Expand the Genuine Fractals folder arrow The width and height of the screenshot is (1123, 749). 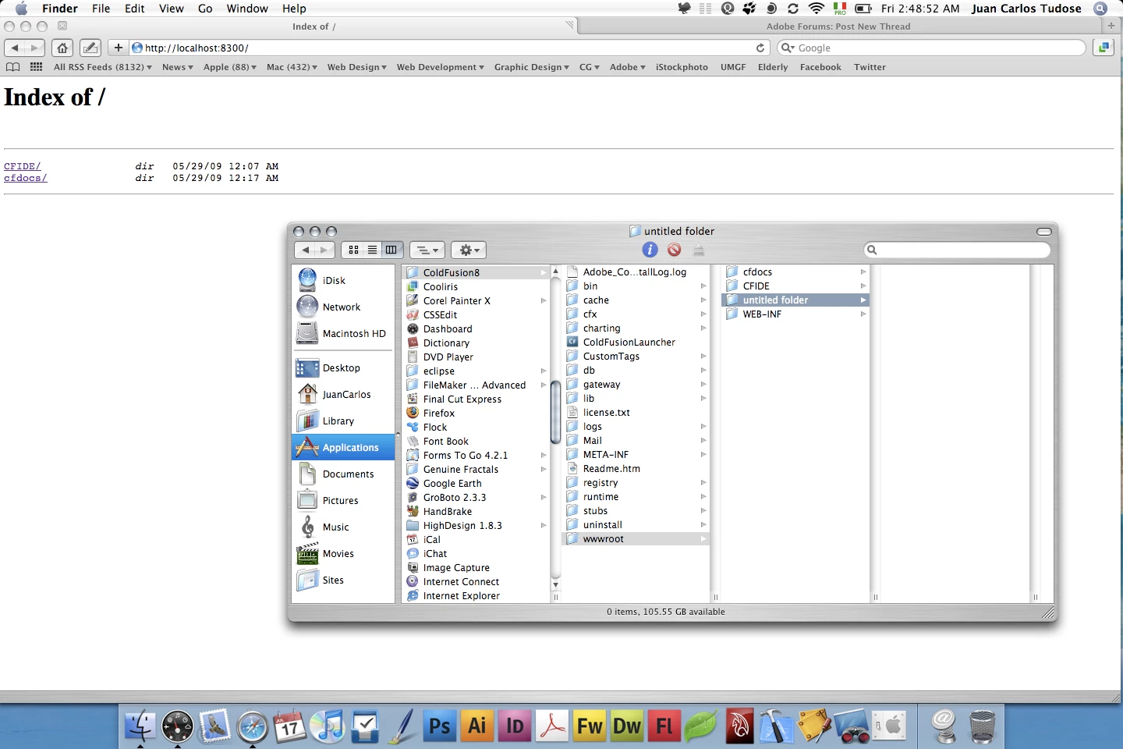[x=544, y=469]
